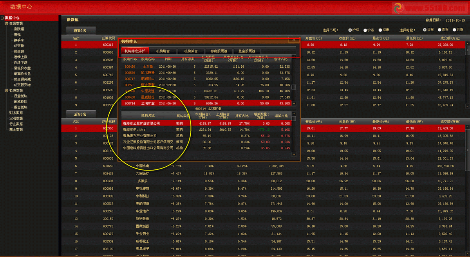470x257 pixels.
Task: Select institution 青海省金星矿业有限公司
Action: click(x=141, y=123)
